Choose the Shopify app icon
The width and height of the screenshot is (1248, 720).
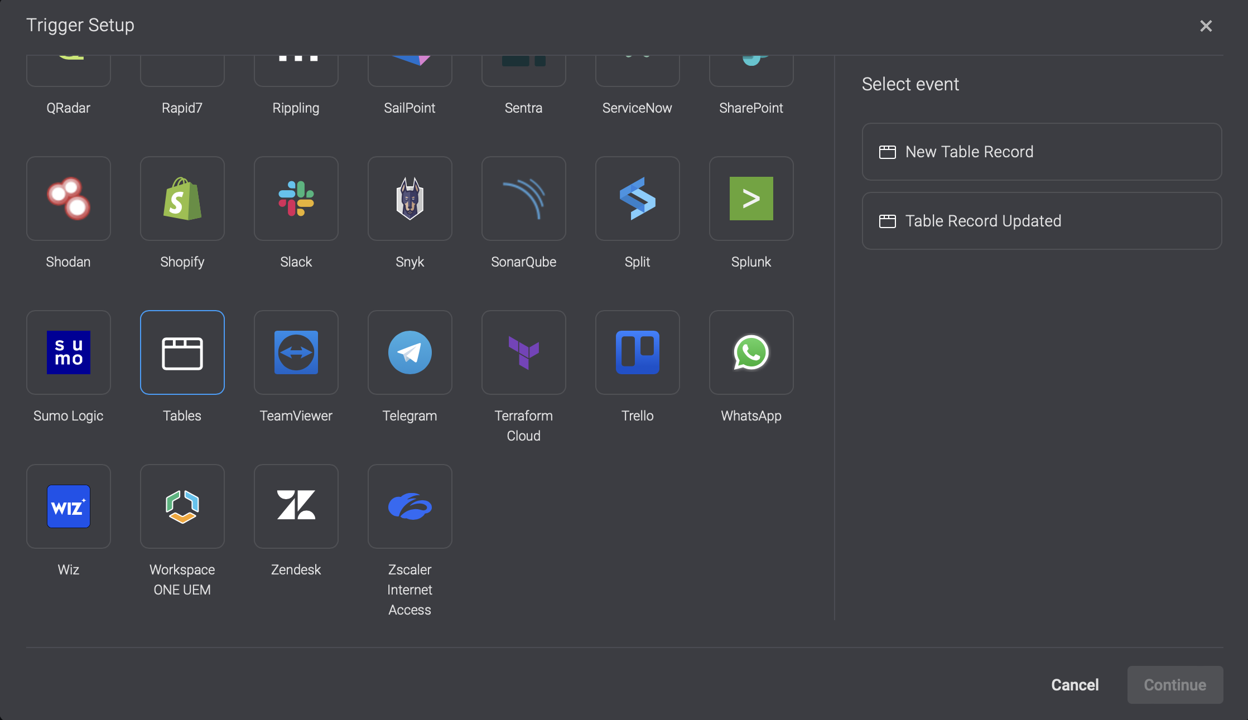tap(182, 199)
